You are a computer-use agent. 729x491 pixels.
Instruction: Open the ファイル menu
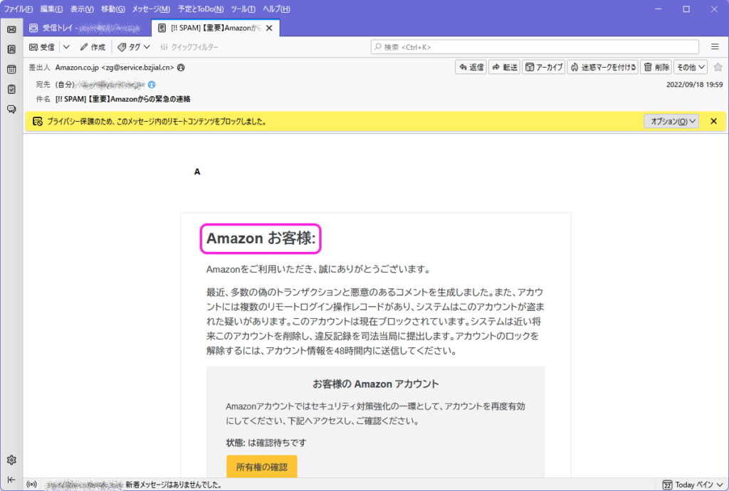18,9
